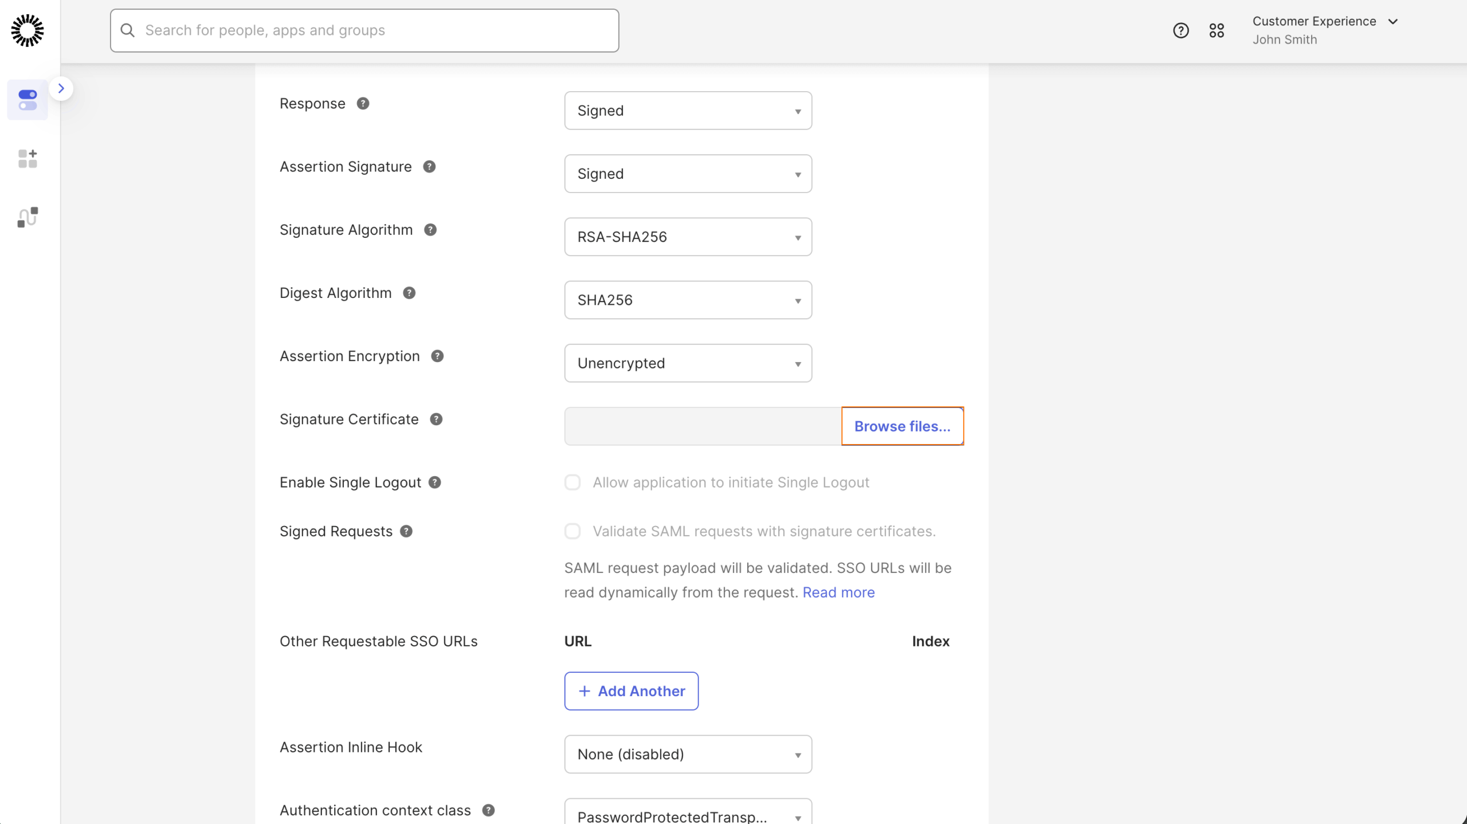Open the Response help tooltip icon

point(363,103)
